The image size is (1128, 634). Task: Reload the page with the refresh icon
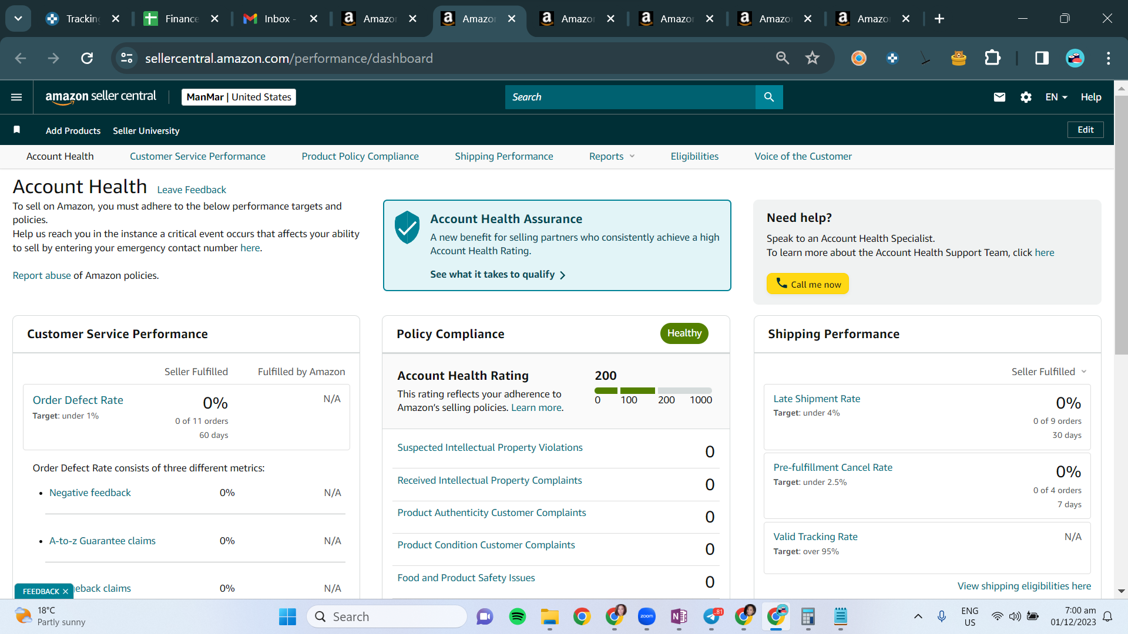click(x=87, y=58)
